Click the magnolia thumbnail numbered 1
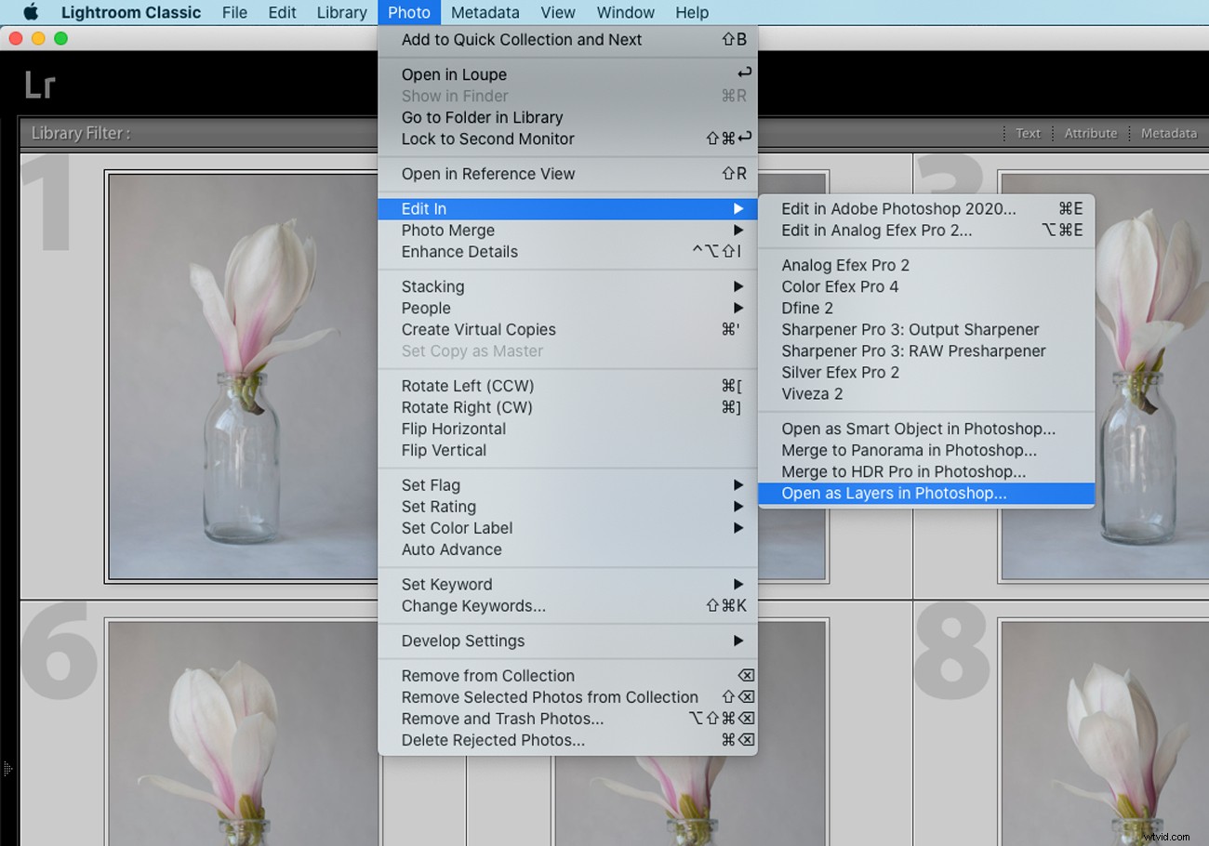 [x=240, y=372]
